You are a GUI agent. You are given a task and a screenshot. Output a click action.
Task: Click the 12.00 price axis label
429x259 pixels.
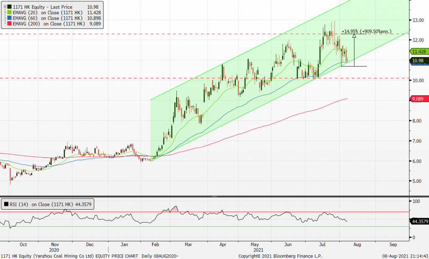pyautogui.click(x=418, y=40)
